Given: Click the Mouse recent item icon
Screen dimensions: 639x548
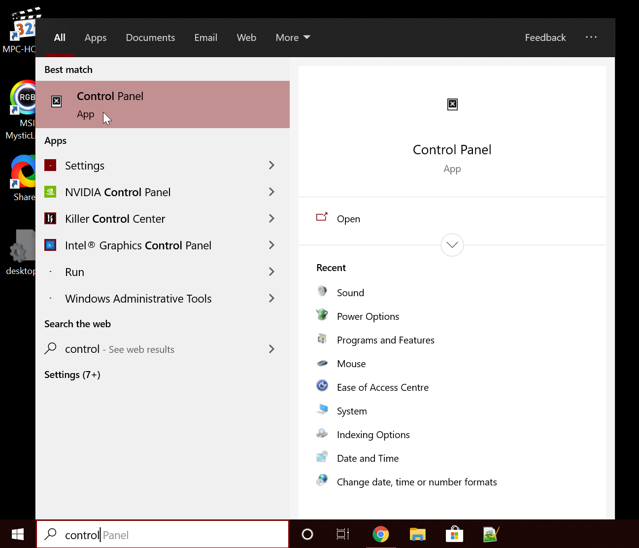Looking at the screenshot, I should click(x=322, y=363).
